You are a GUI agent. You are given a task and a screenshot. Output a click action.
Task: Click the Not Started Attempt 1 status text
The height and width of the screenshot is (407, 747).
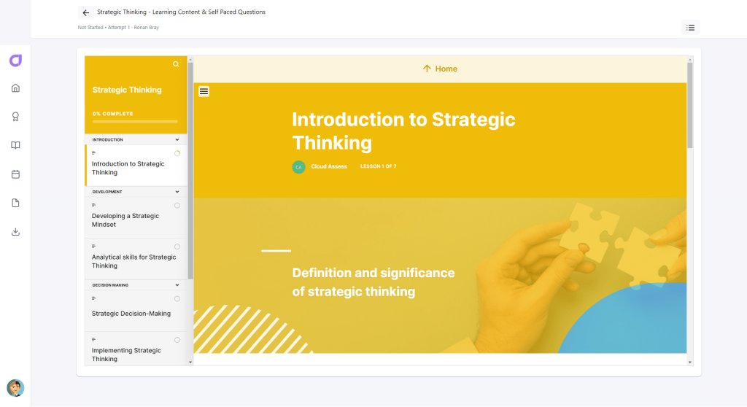[118, 28]
